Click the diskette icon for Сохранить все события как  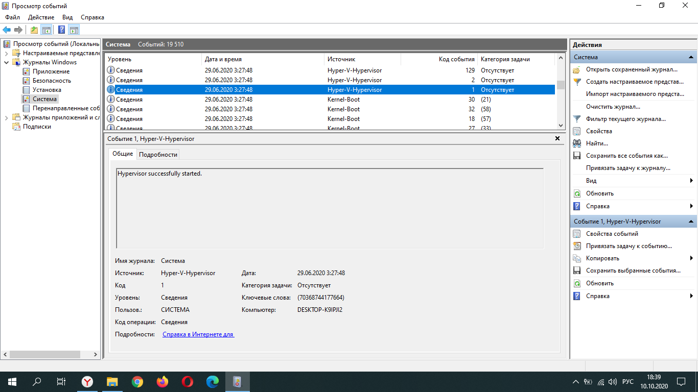[577, 156]
